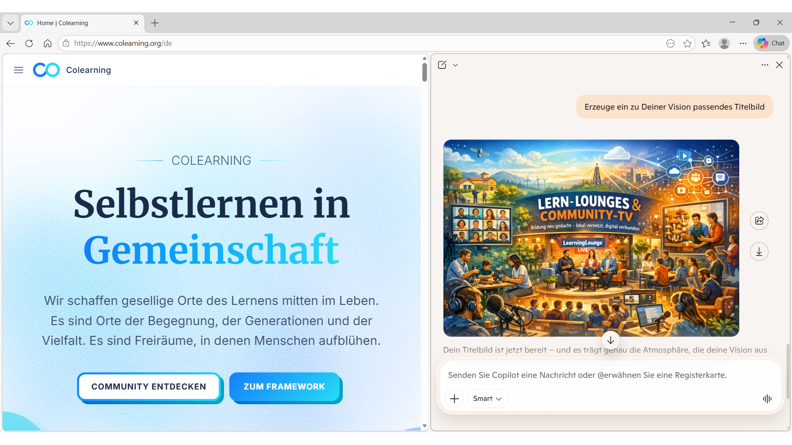Share the generated Lern-Lounges image
The height and width of the screenshot is (445, 792).
759,220
